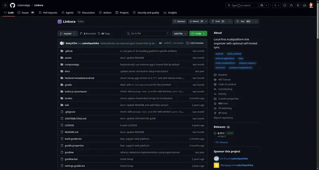Open the settings.gradle.kts file
319x170 pixels.
[x=75, y=166]
